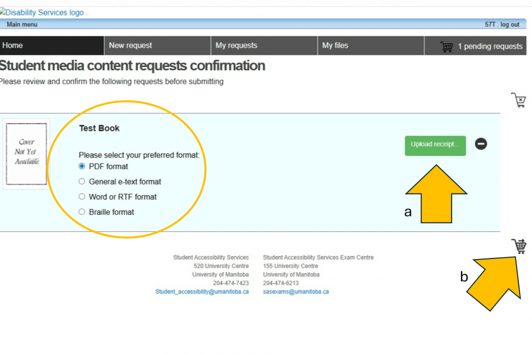Click the sasexams@umanitoba.ca email link
The image size is (532, 354).
pos(296,291)
